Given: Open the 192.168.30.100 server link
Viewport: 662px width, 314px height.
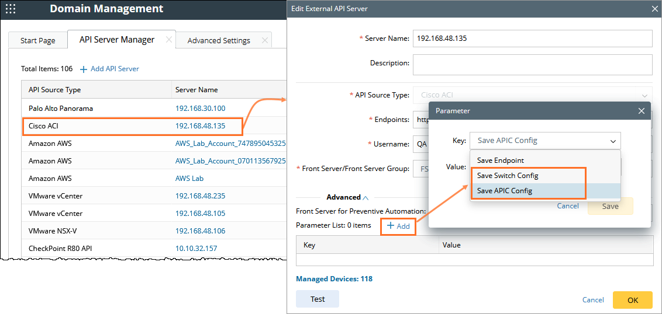Looking at the screenshot, I should pyautogui.click(x=200, y=109).
